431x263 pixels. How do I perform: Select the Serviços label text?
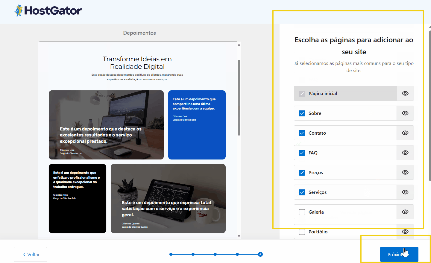pos(318,192)
